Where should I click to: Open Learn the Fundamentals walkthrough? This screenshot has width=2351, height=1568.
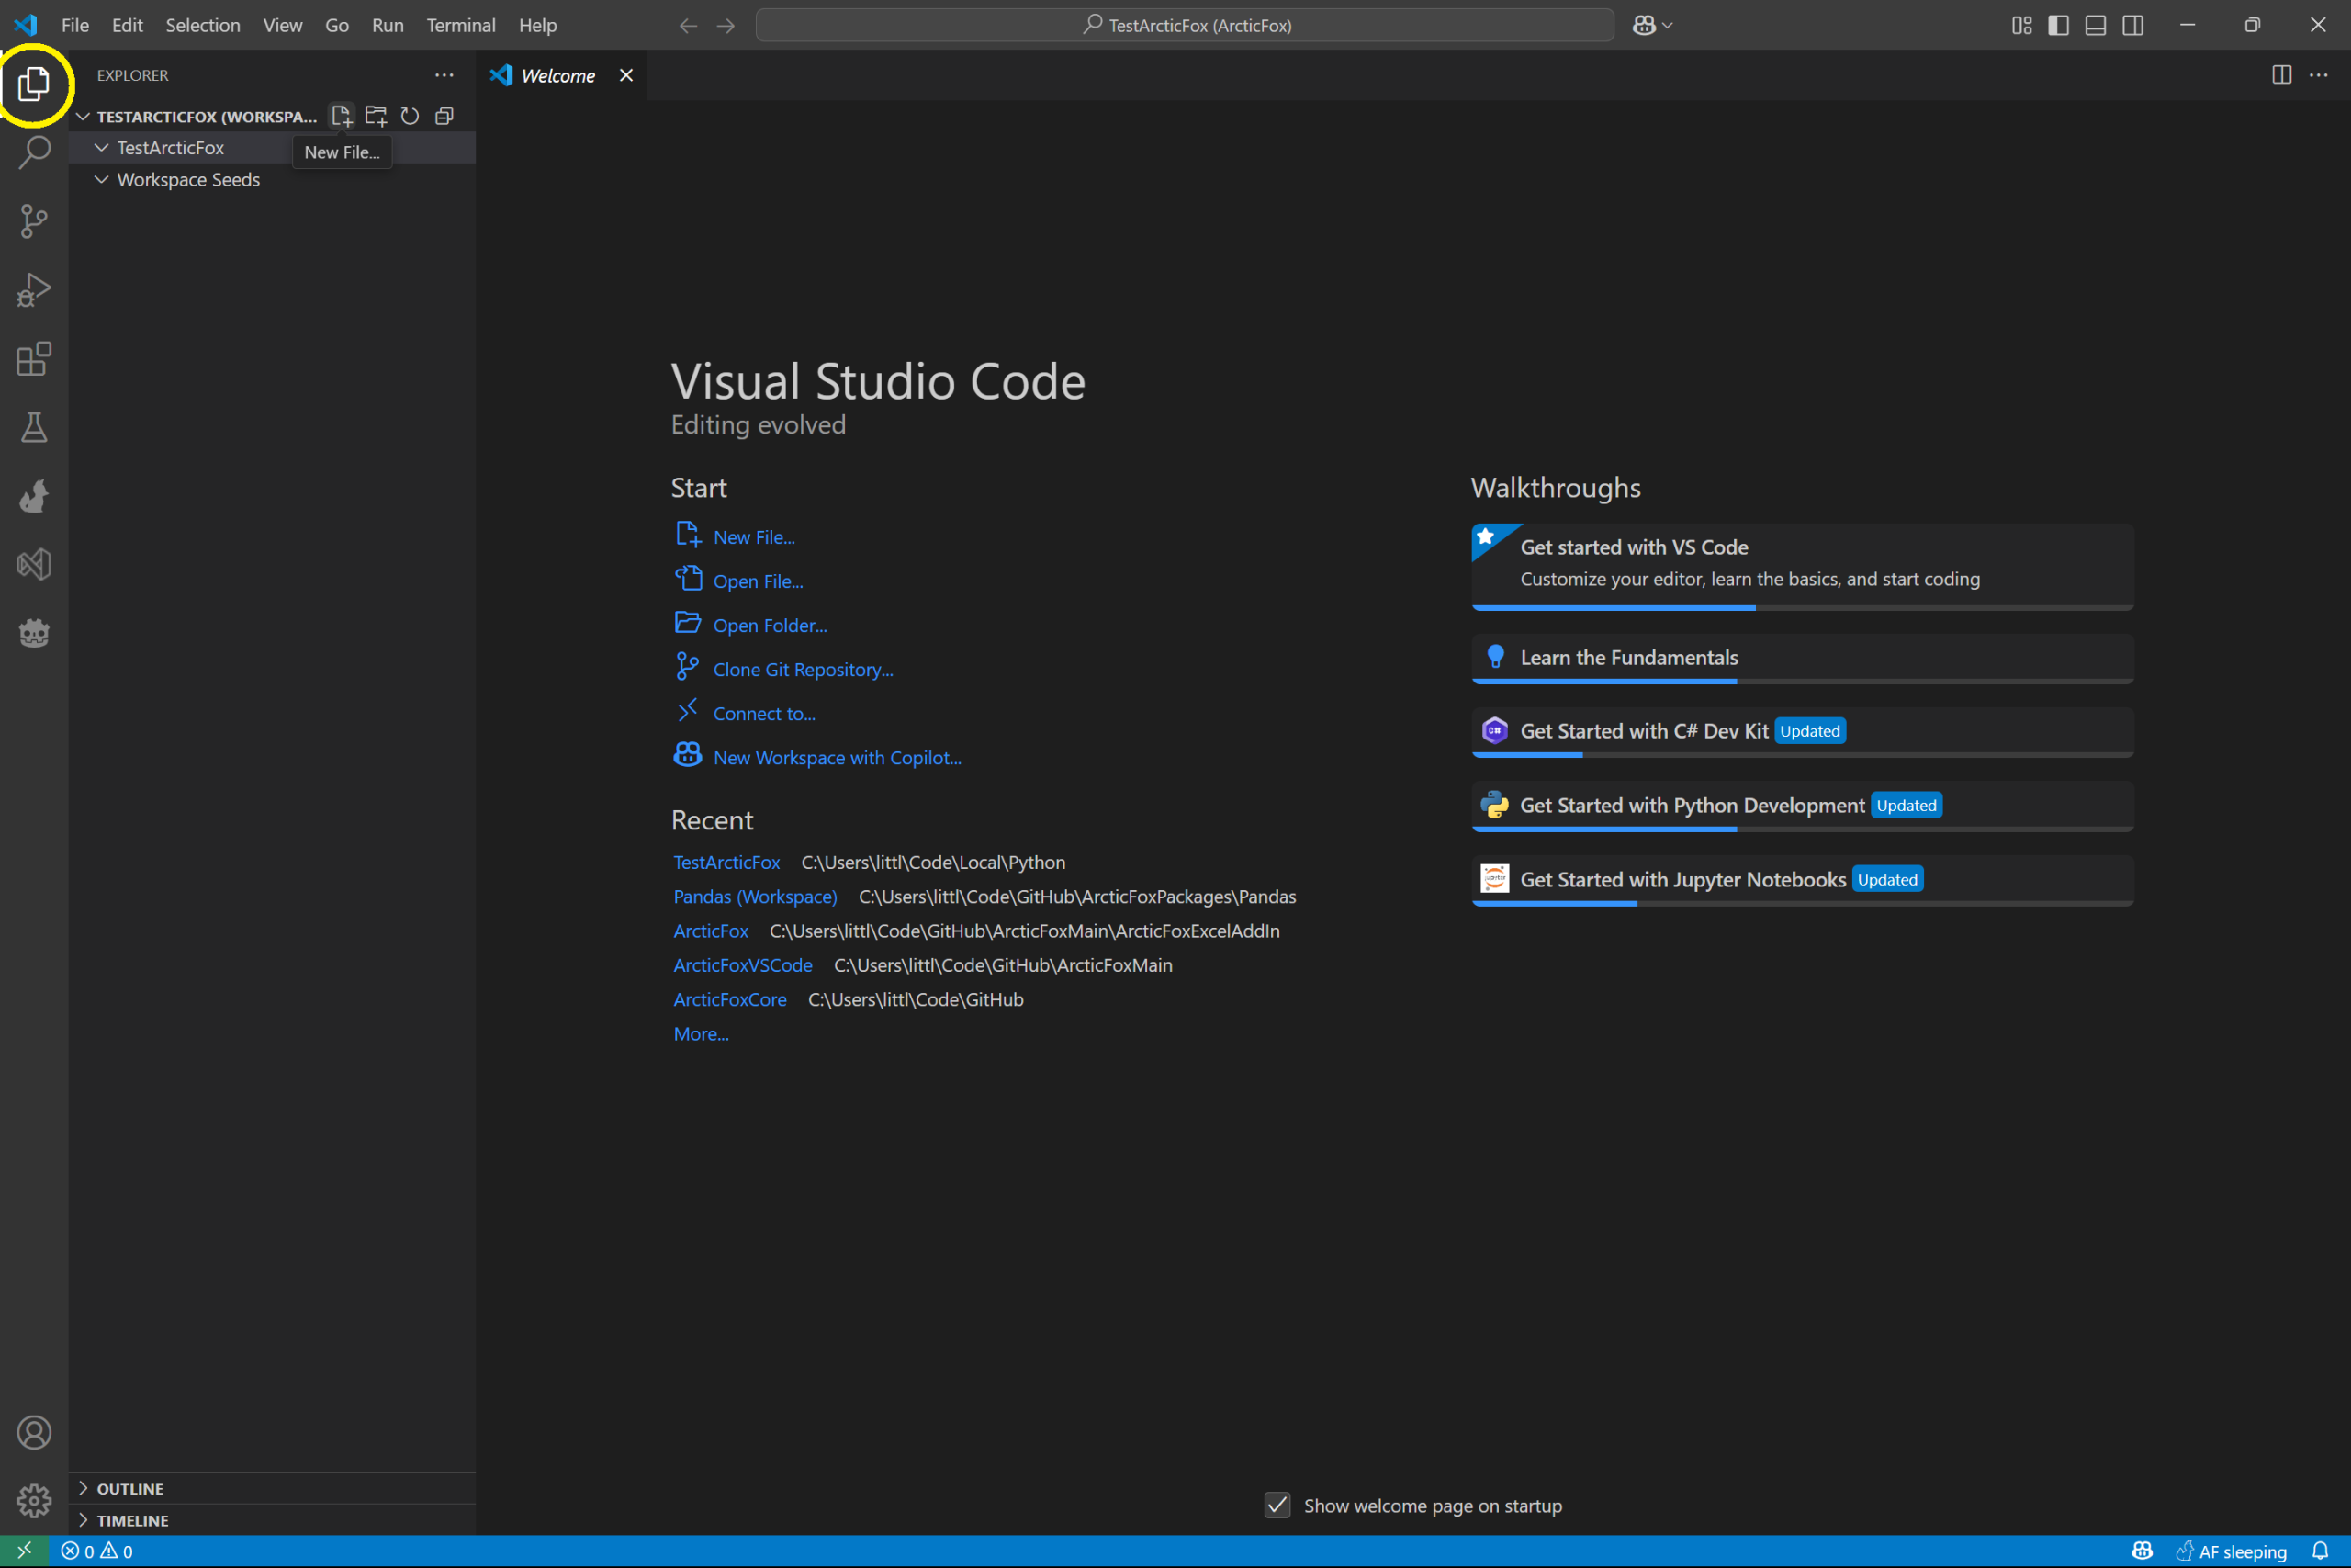click(x=1802, y=659)
